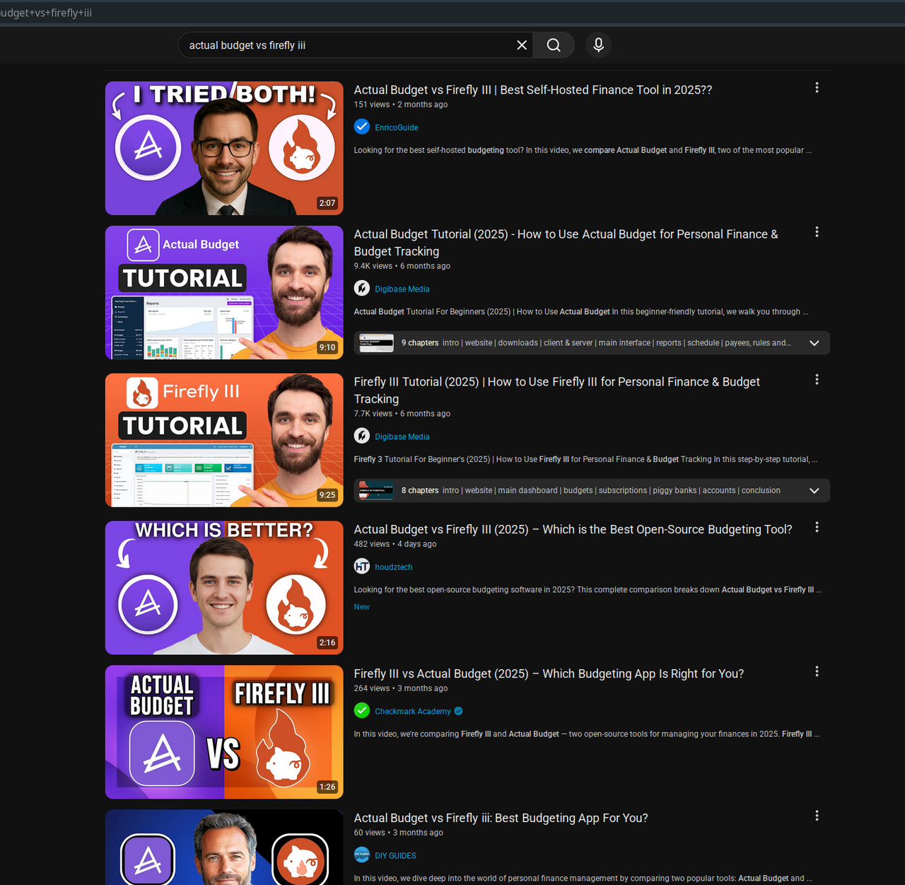Open Digibase Media link under Firefly III Tutorial
Viewport: 905px width, 885px height.
[402, 436]
